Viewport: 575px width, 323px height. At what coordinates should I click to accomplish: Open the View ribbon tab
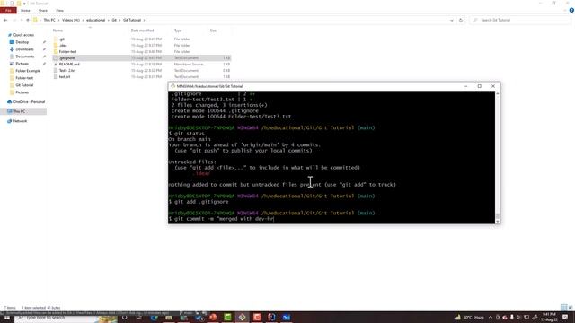click(x=59, y=11)
